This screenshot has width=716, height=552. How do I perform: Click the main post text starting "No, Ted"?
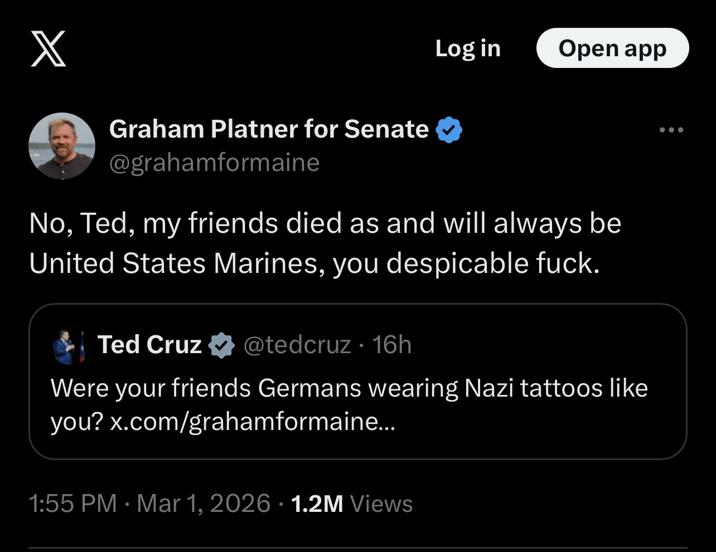[x=325, y=243]
